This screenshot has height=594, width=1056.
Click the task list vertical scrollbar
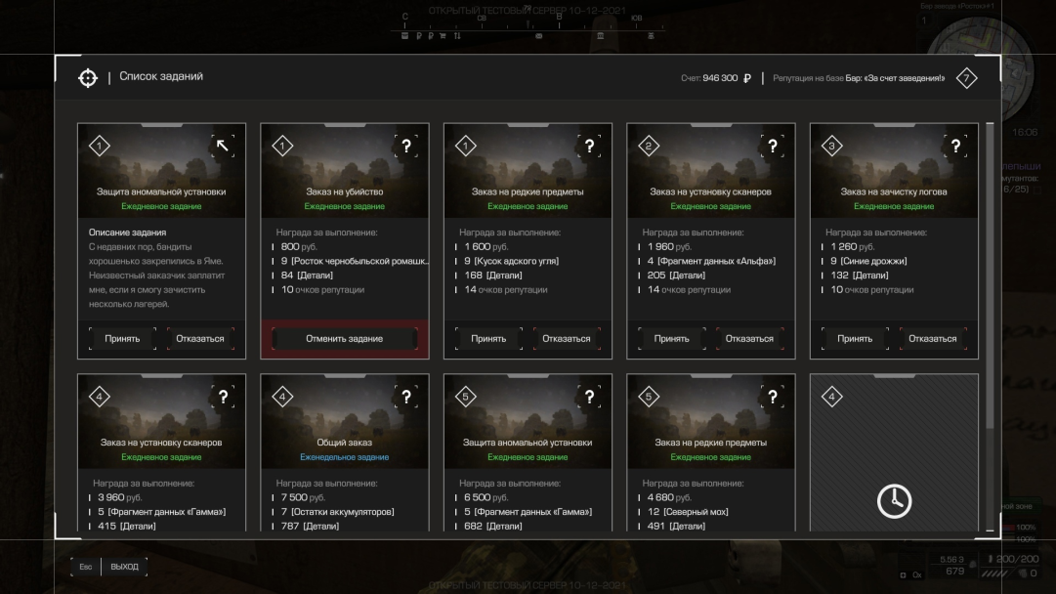pos(990,276)
